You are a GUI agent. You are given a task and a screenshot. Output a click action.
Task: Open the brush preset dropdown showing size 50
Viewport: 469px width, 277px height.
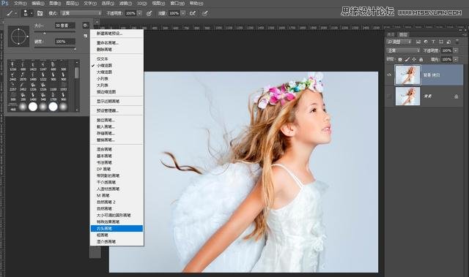tap(27, 13)
